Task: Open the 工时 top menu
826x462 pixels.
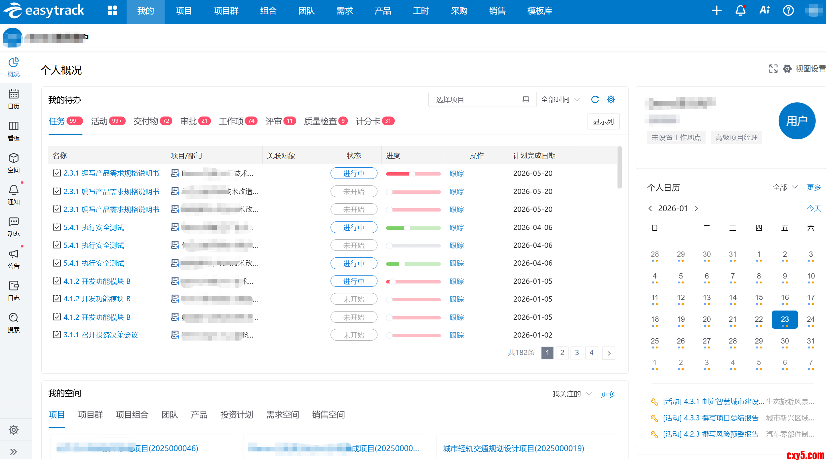Action: tap(421, 11)
